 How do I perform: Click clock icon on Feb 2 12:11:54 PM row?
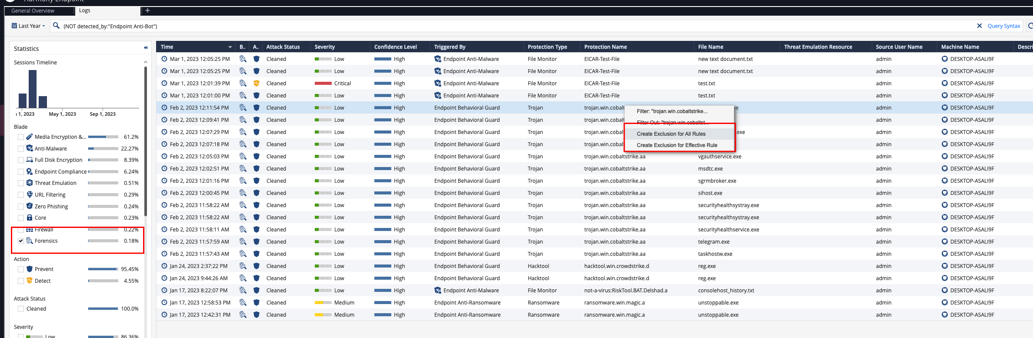[164, 107]
